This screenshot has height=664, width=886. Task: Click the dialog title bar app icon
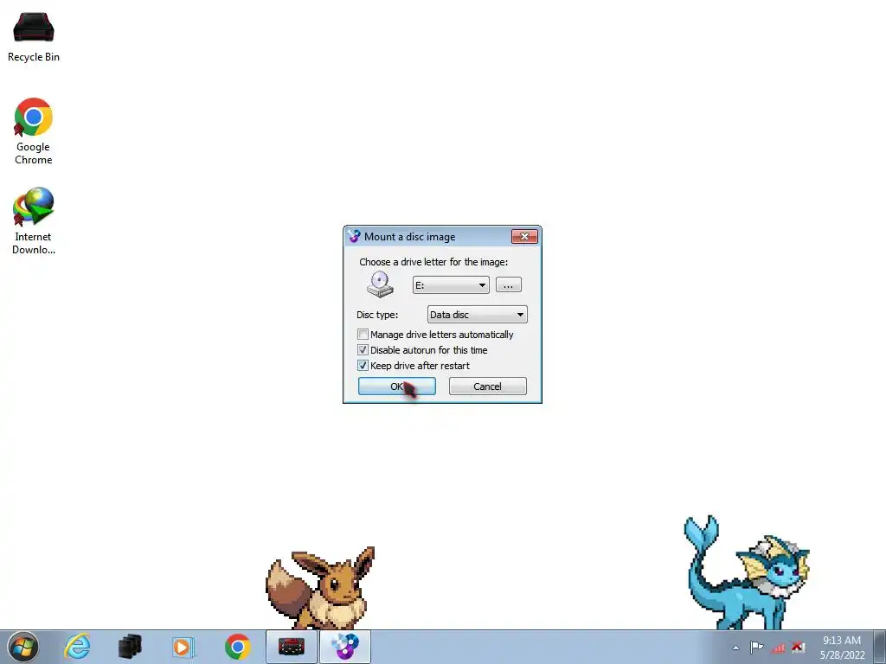354,237
